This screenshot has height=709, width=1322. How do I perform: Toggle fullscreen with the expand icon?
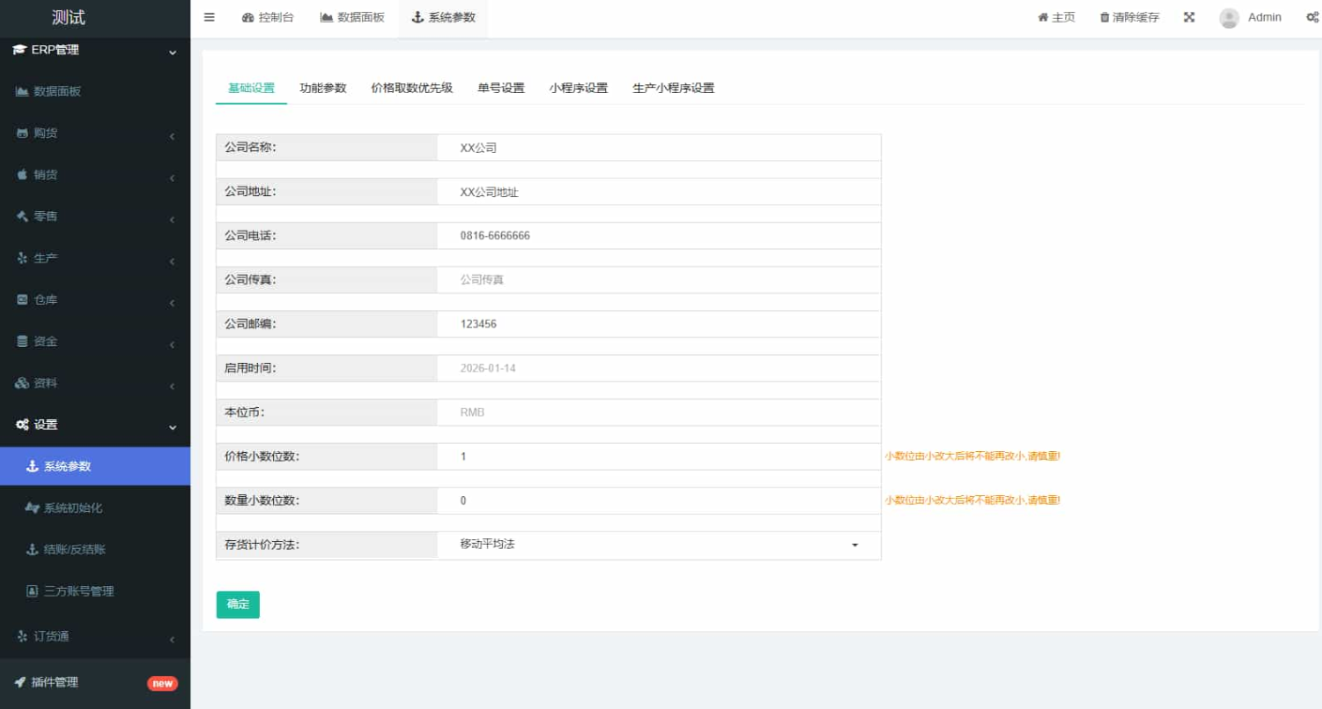click(x=1188, y=16)
